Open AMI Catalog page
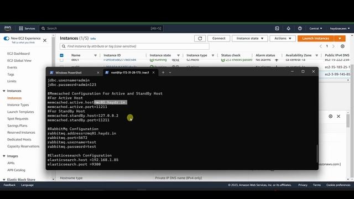This screenshot has width=354, height=199. click(16, 170)
